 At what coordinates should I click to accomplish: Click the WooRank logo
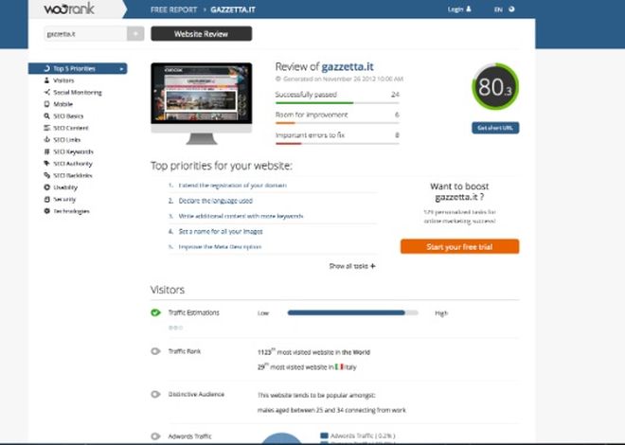point(69,9)
